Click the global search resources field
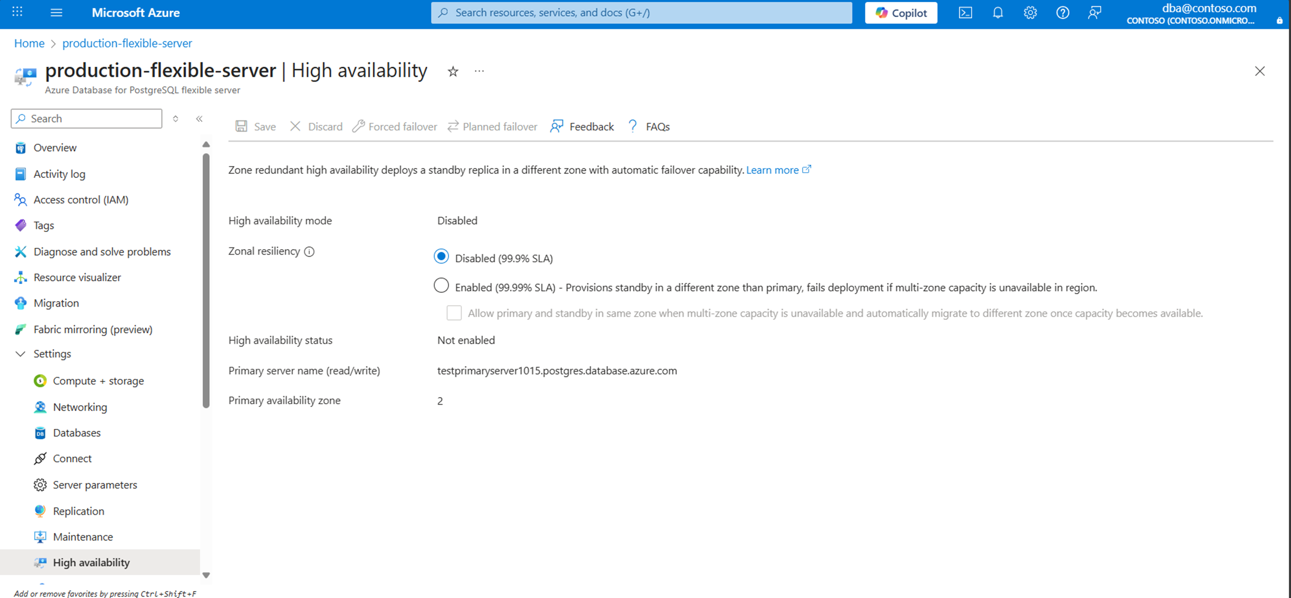Image resolution: width=1291 pixels, height=598 pixels. [641, 13]
